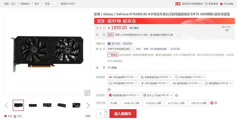Screen dimensions: 237x121
Task: Select the fifth product box thumbnail
Action: pos(76,105)
